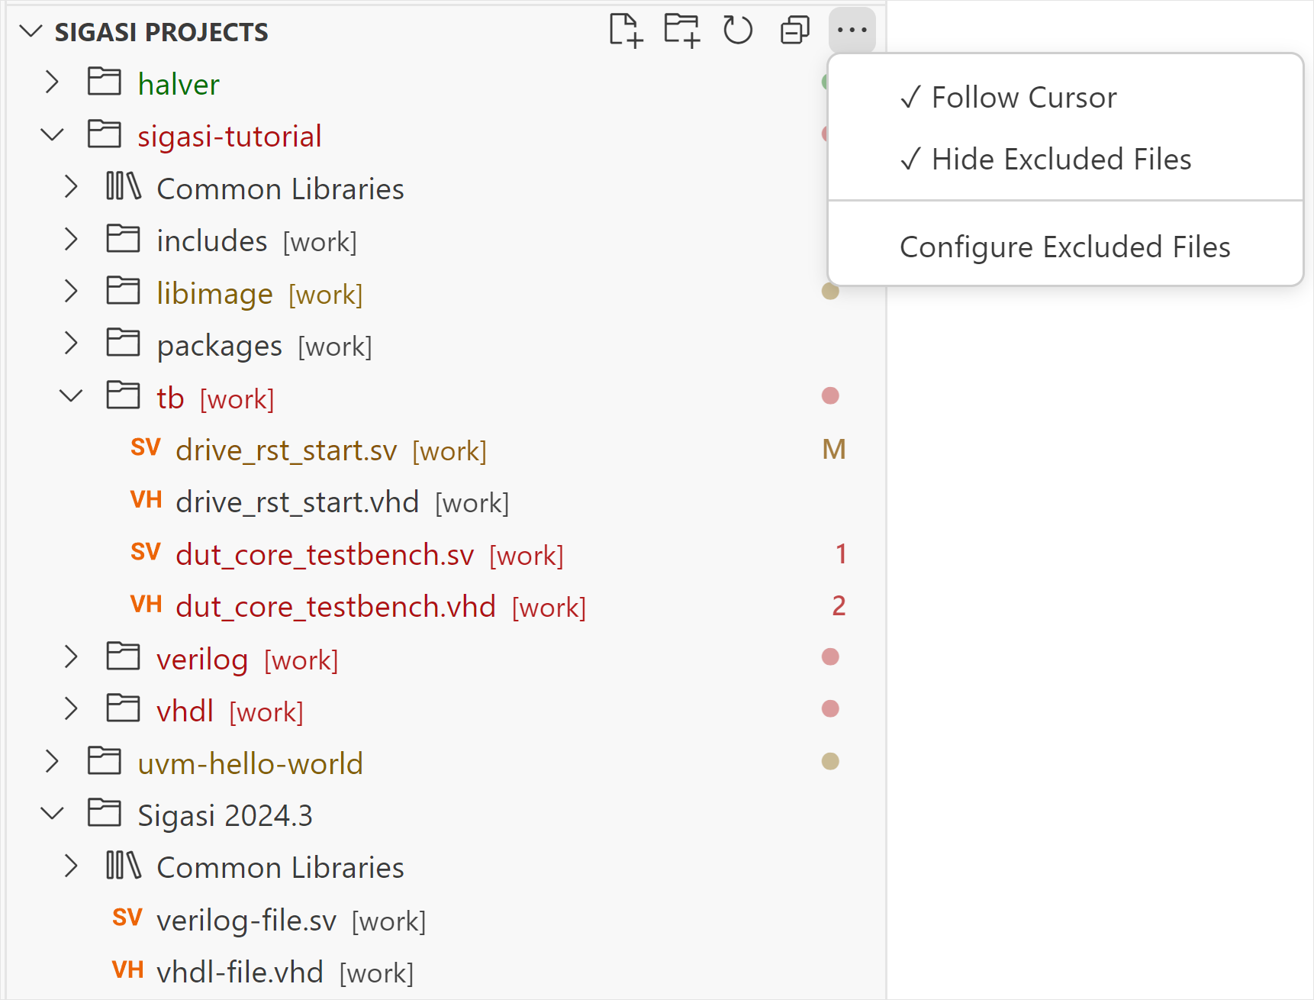This screenshot has height=1000, width=1314.
Task: Expand the halver project
Action: (52, 82)
